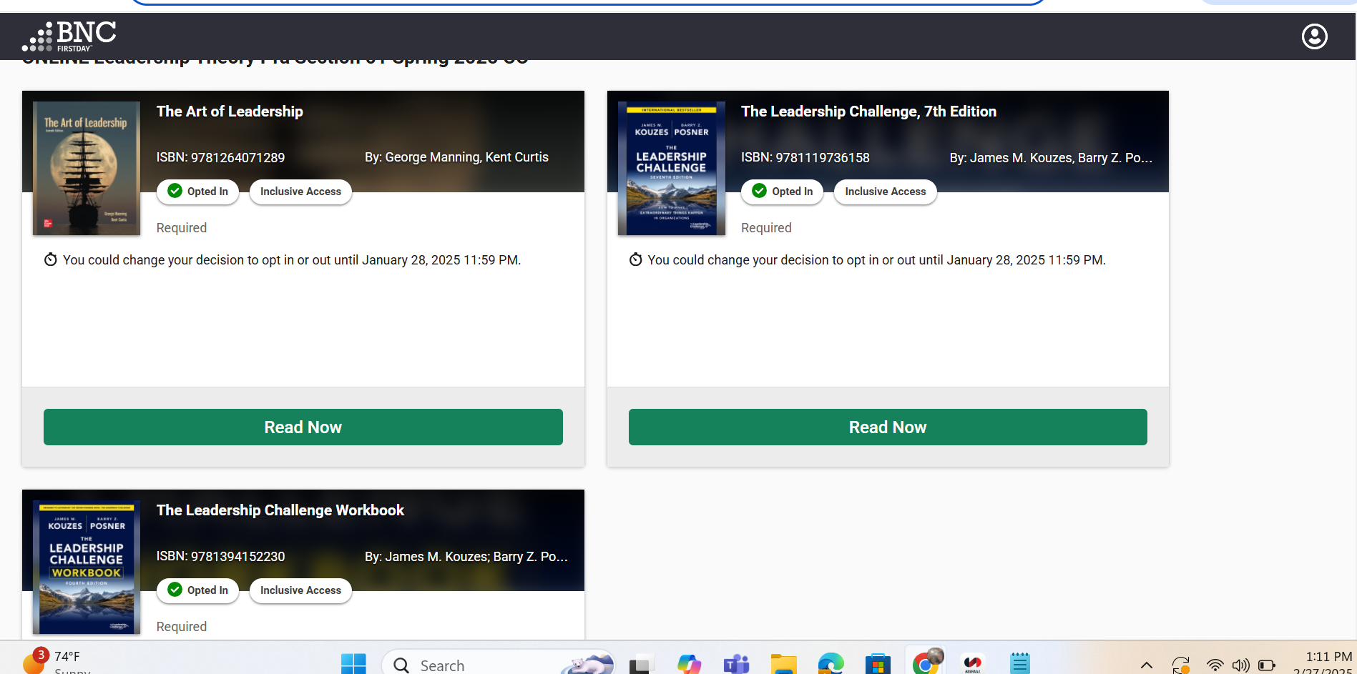Click 'Required' label under Leadership Challenge Workbook
The image size is (1357, 674).
pos(182,627)
